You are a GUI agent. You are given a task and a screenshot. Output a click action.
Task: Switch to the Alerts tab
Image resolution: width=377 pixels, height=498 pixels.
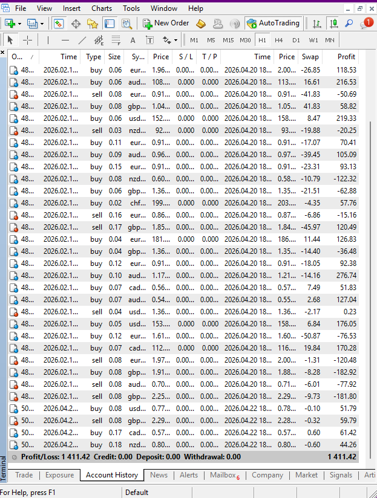(189, 475)
